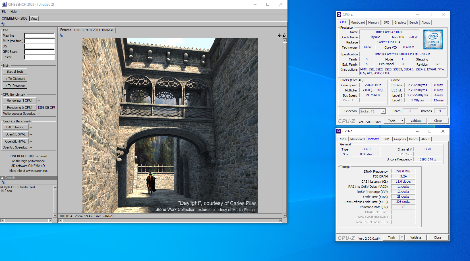
Task: Click the Core Speed value 798.05 MHz
Action: tap(373, 85)
